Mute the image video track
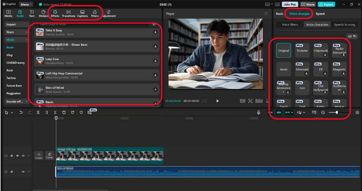This screenshot has height=191, width=362. pos(23,156)
